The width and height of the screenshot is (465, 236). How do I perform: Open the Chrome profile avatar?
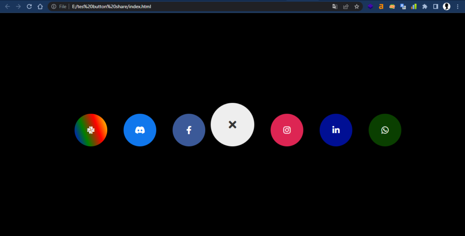click(446, 6)
